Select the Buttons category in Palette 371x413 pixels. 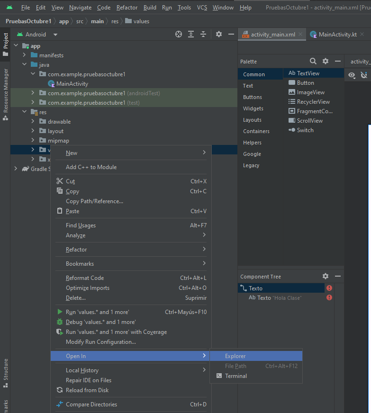click(253, 97)
